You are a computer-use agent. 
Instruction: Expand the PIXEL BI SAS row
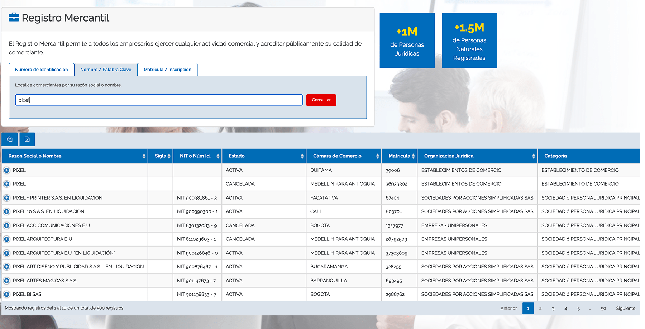tap(6, 294)
